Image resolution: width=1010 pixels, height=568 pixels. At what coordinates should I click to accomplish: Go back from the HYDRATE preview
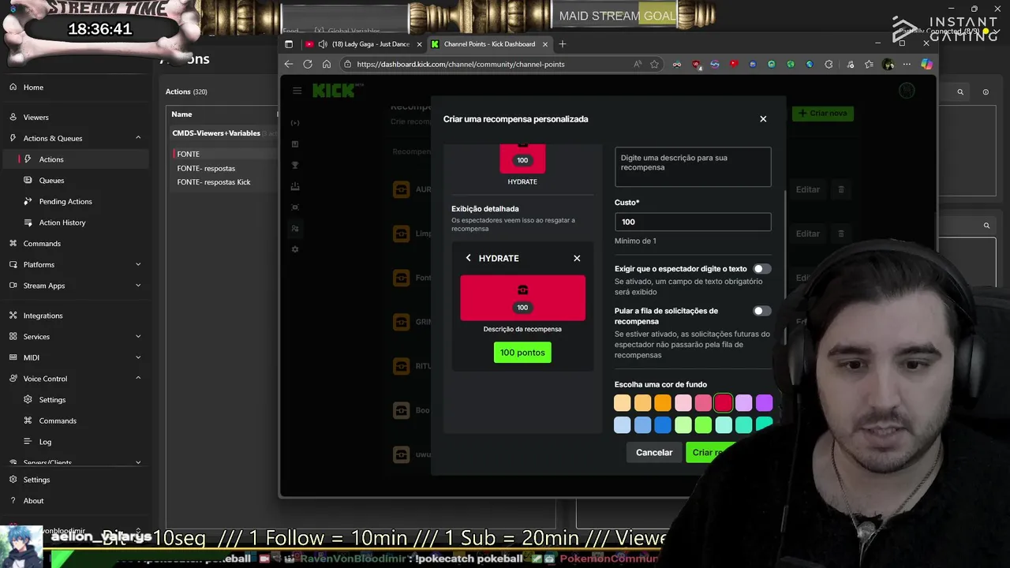click(x=468, y=258)
